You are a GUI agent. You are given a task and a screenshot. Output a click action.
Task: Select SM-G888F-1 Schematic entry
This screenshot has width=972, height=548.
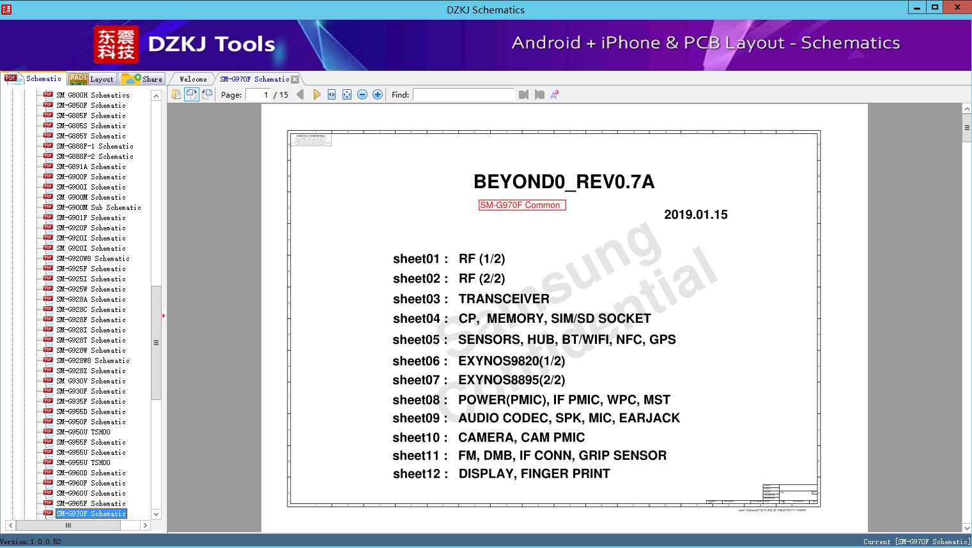[95, 146]
